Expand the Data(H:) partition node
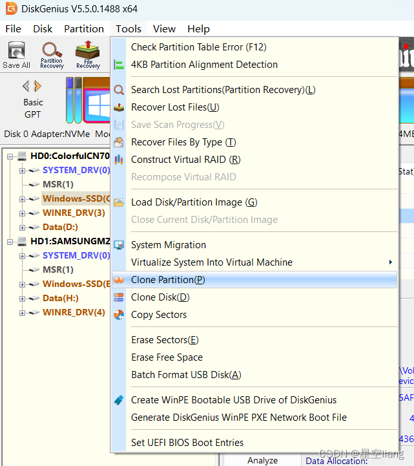This screenshot has height=466, width=414. pos(22,299)
